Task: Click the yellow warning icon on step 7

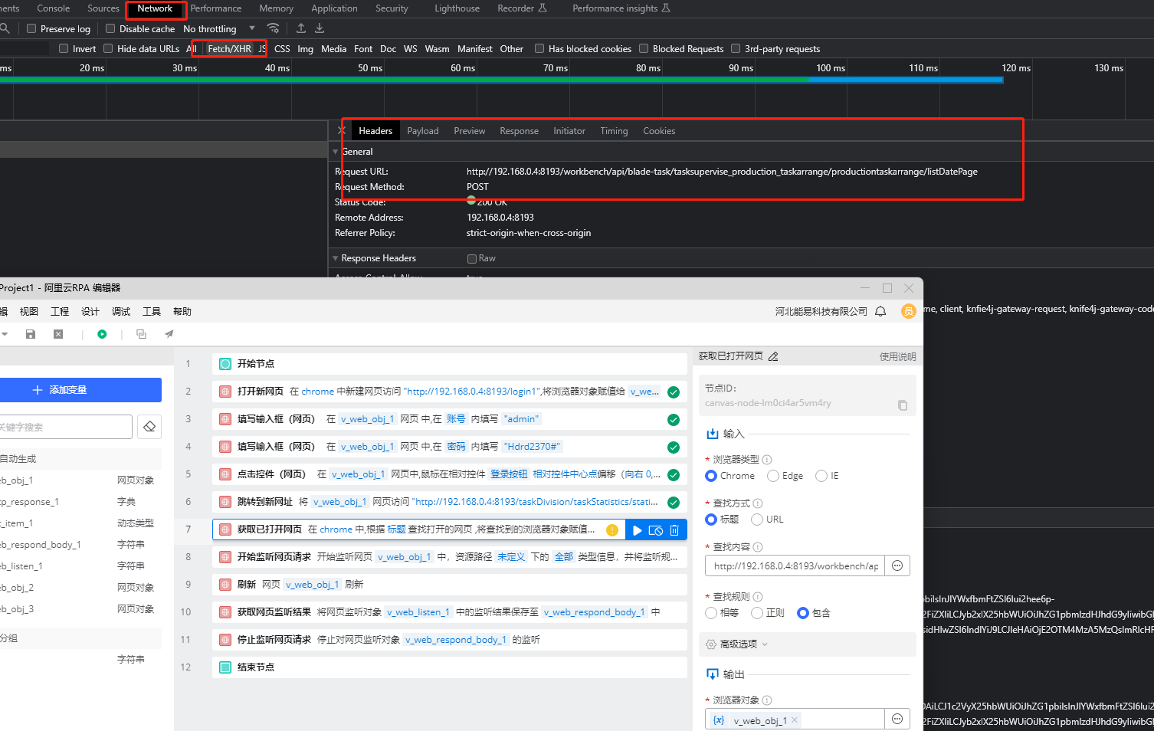Action: (612, 530)
